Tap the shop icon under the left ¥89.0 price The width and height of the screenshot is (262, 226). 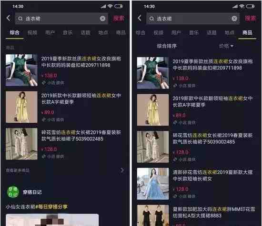pyautogui.click(x=44, y=119)
